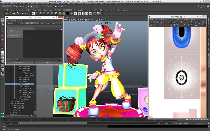210x131 pixels.
Task: Expand the RightShoulder joint in outliner
Action: pos(17,99)
